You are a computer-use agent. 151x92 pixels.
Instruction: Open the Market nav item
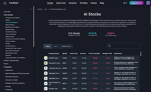[94, 3]
